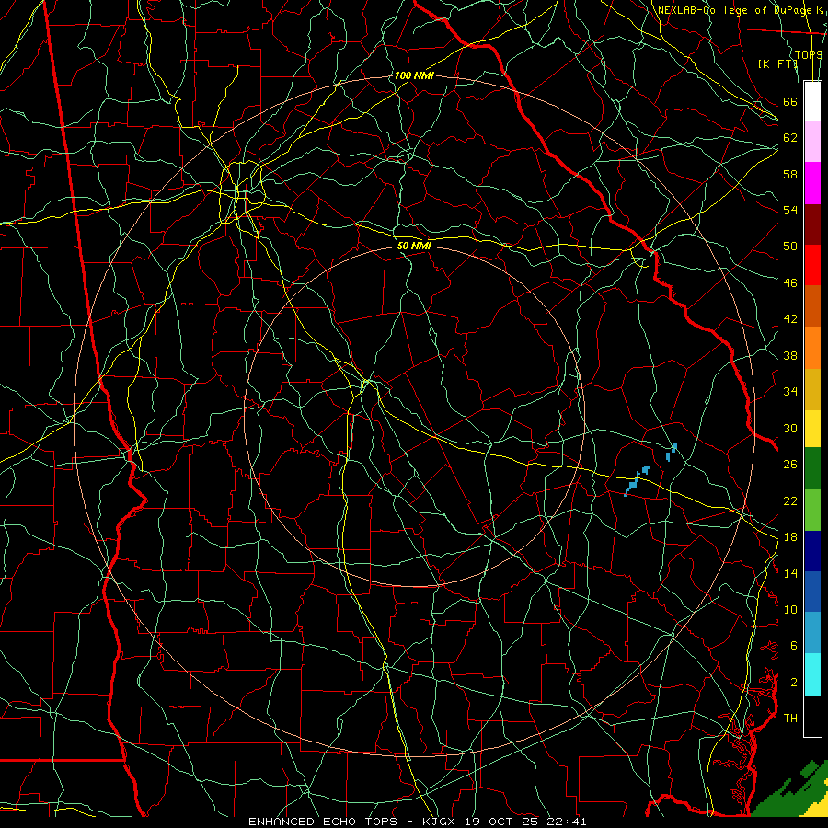828x828 pixels.
Task: Click the smaller upper blue radar echo
Action: [672, 452]
